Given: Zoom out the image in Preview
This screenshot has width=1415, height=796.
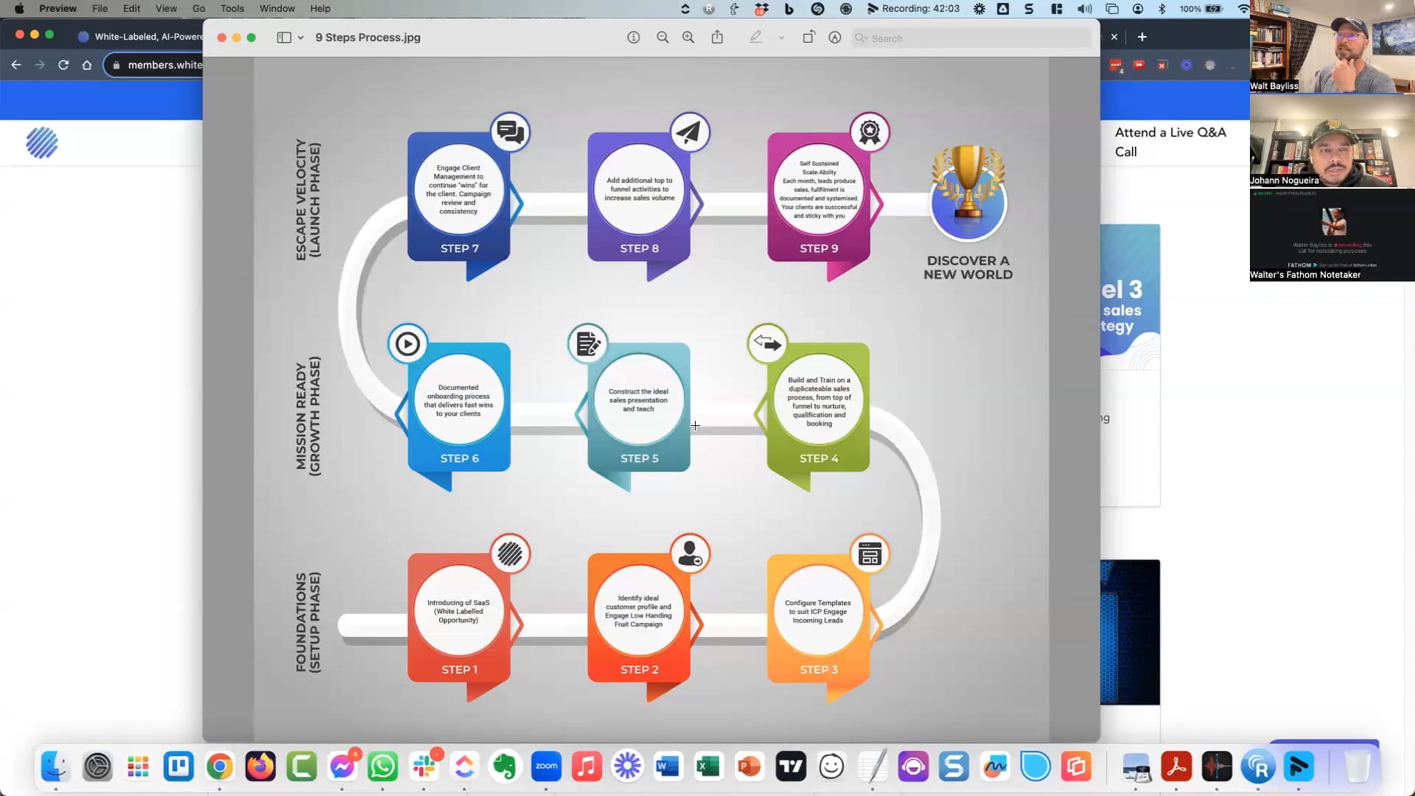Looking at the screenshot, I should (x=663, y=38).
